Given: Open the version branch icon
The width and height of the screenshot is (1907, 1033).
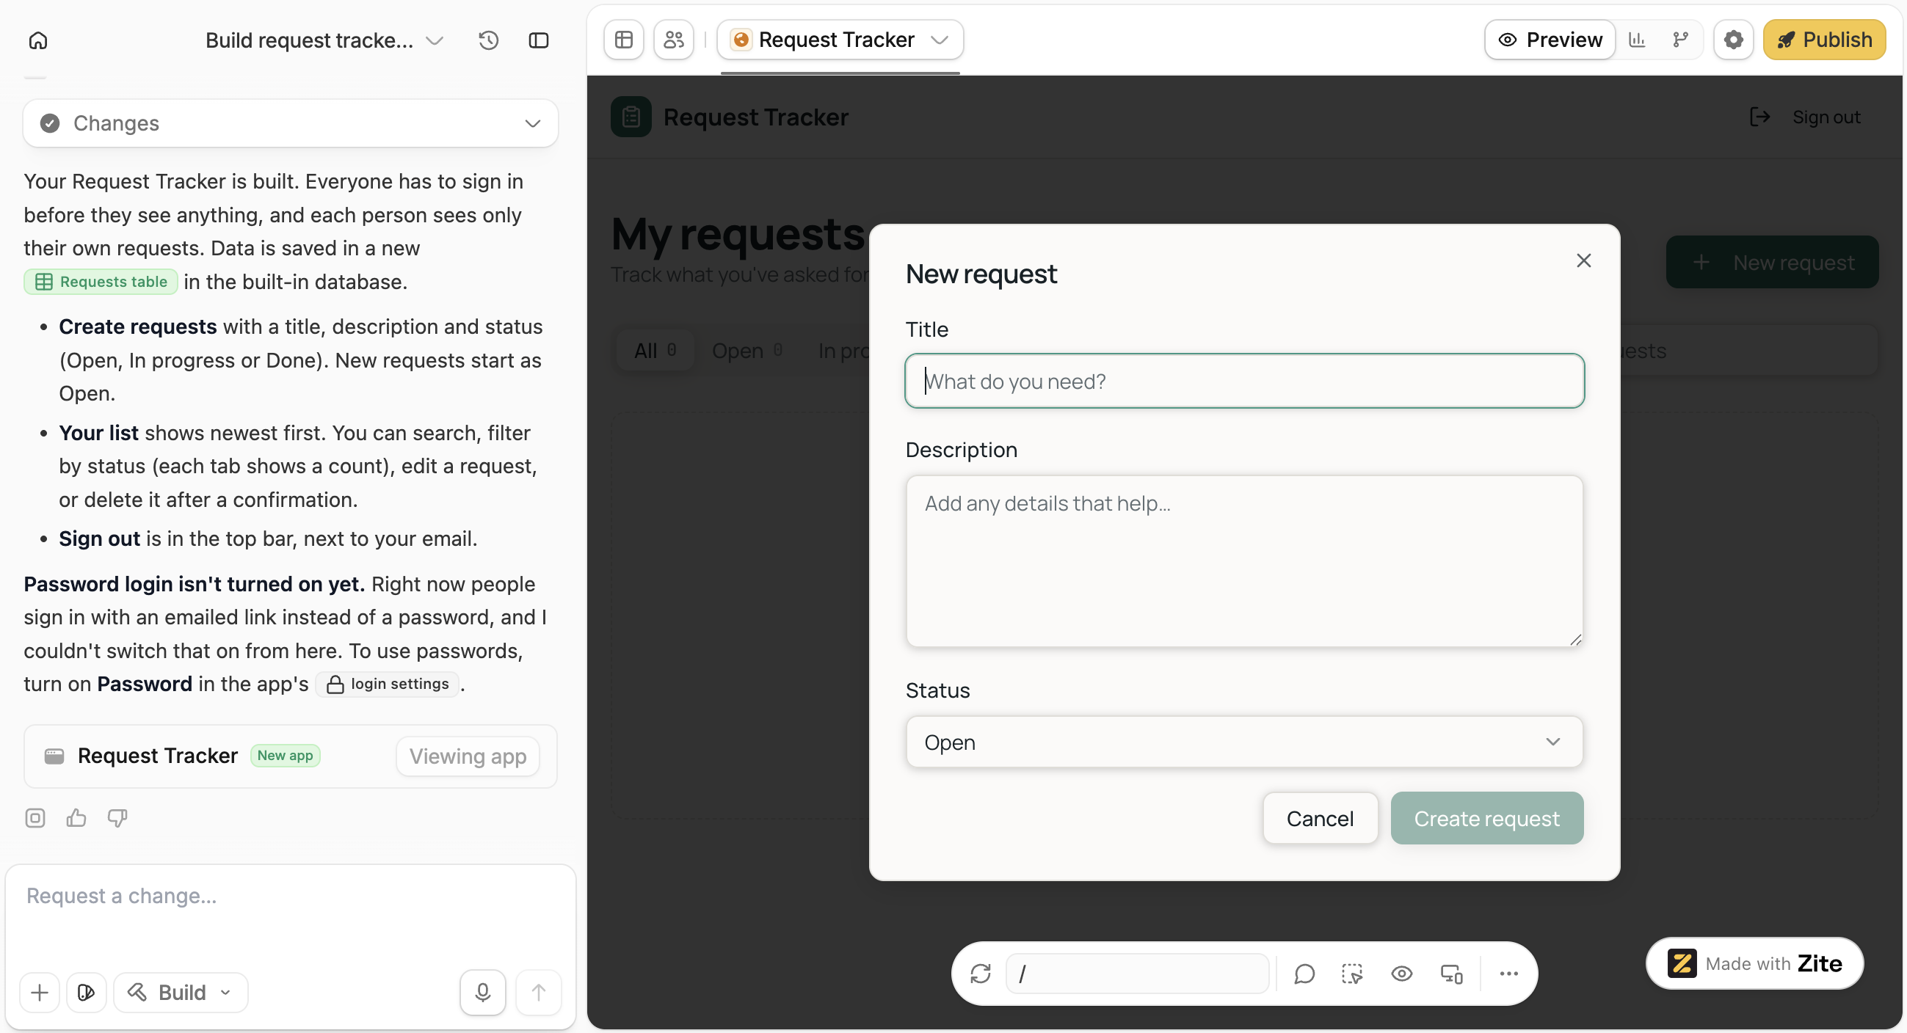Looking at the screenshot, I should [x=1681, y=39].
